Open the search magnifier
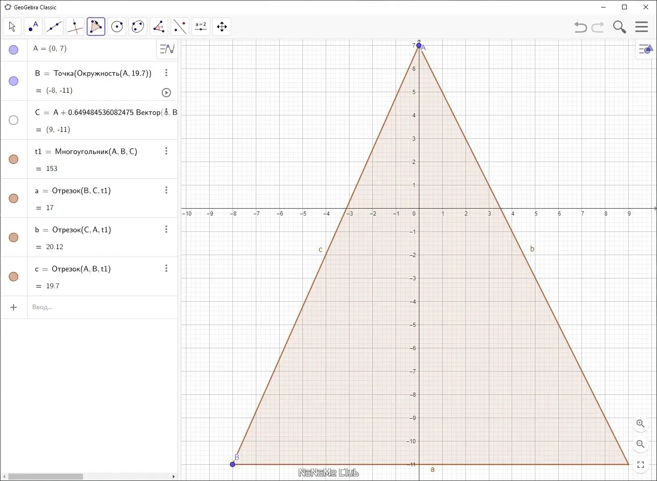The width and height of the screenshot is (657, 481). [x=619, y=27]
